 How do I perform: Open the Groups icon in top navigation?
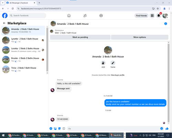point(101,15)
